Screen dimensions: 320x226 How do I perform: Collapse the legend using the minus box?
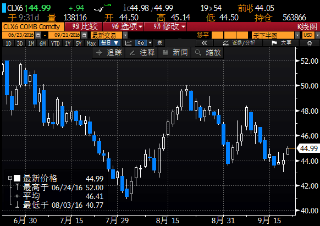point(10,178)
